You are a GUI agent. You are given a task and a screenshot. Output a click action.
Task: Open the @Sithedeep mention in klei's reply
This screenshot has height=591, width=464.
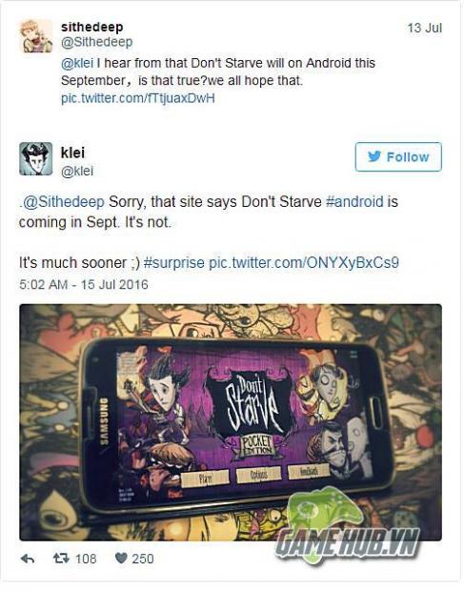click(x=63, y=202)
